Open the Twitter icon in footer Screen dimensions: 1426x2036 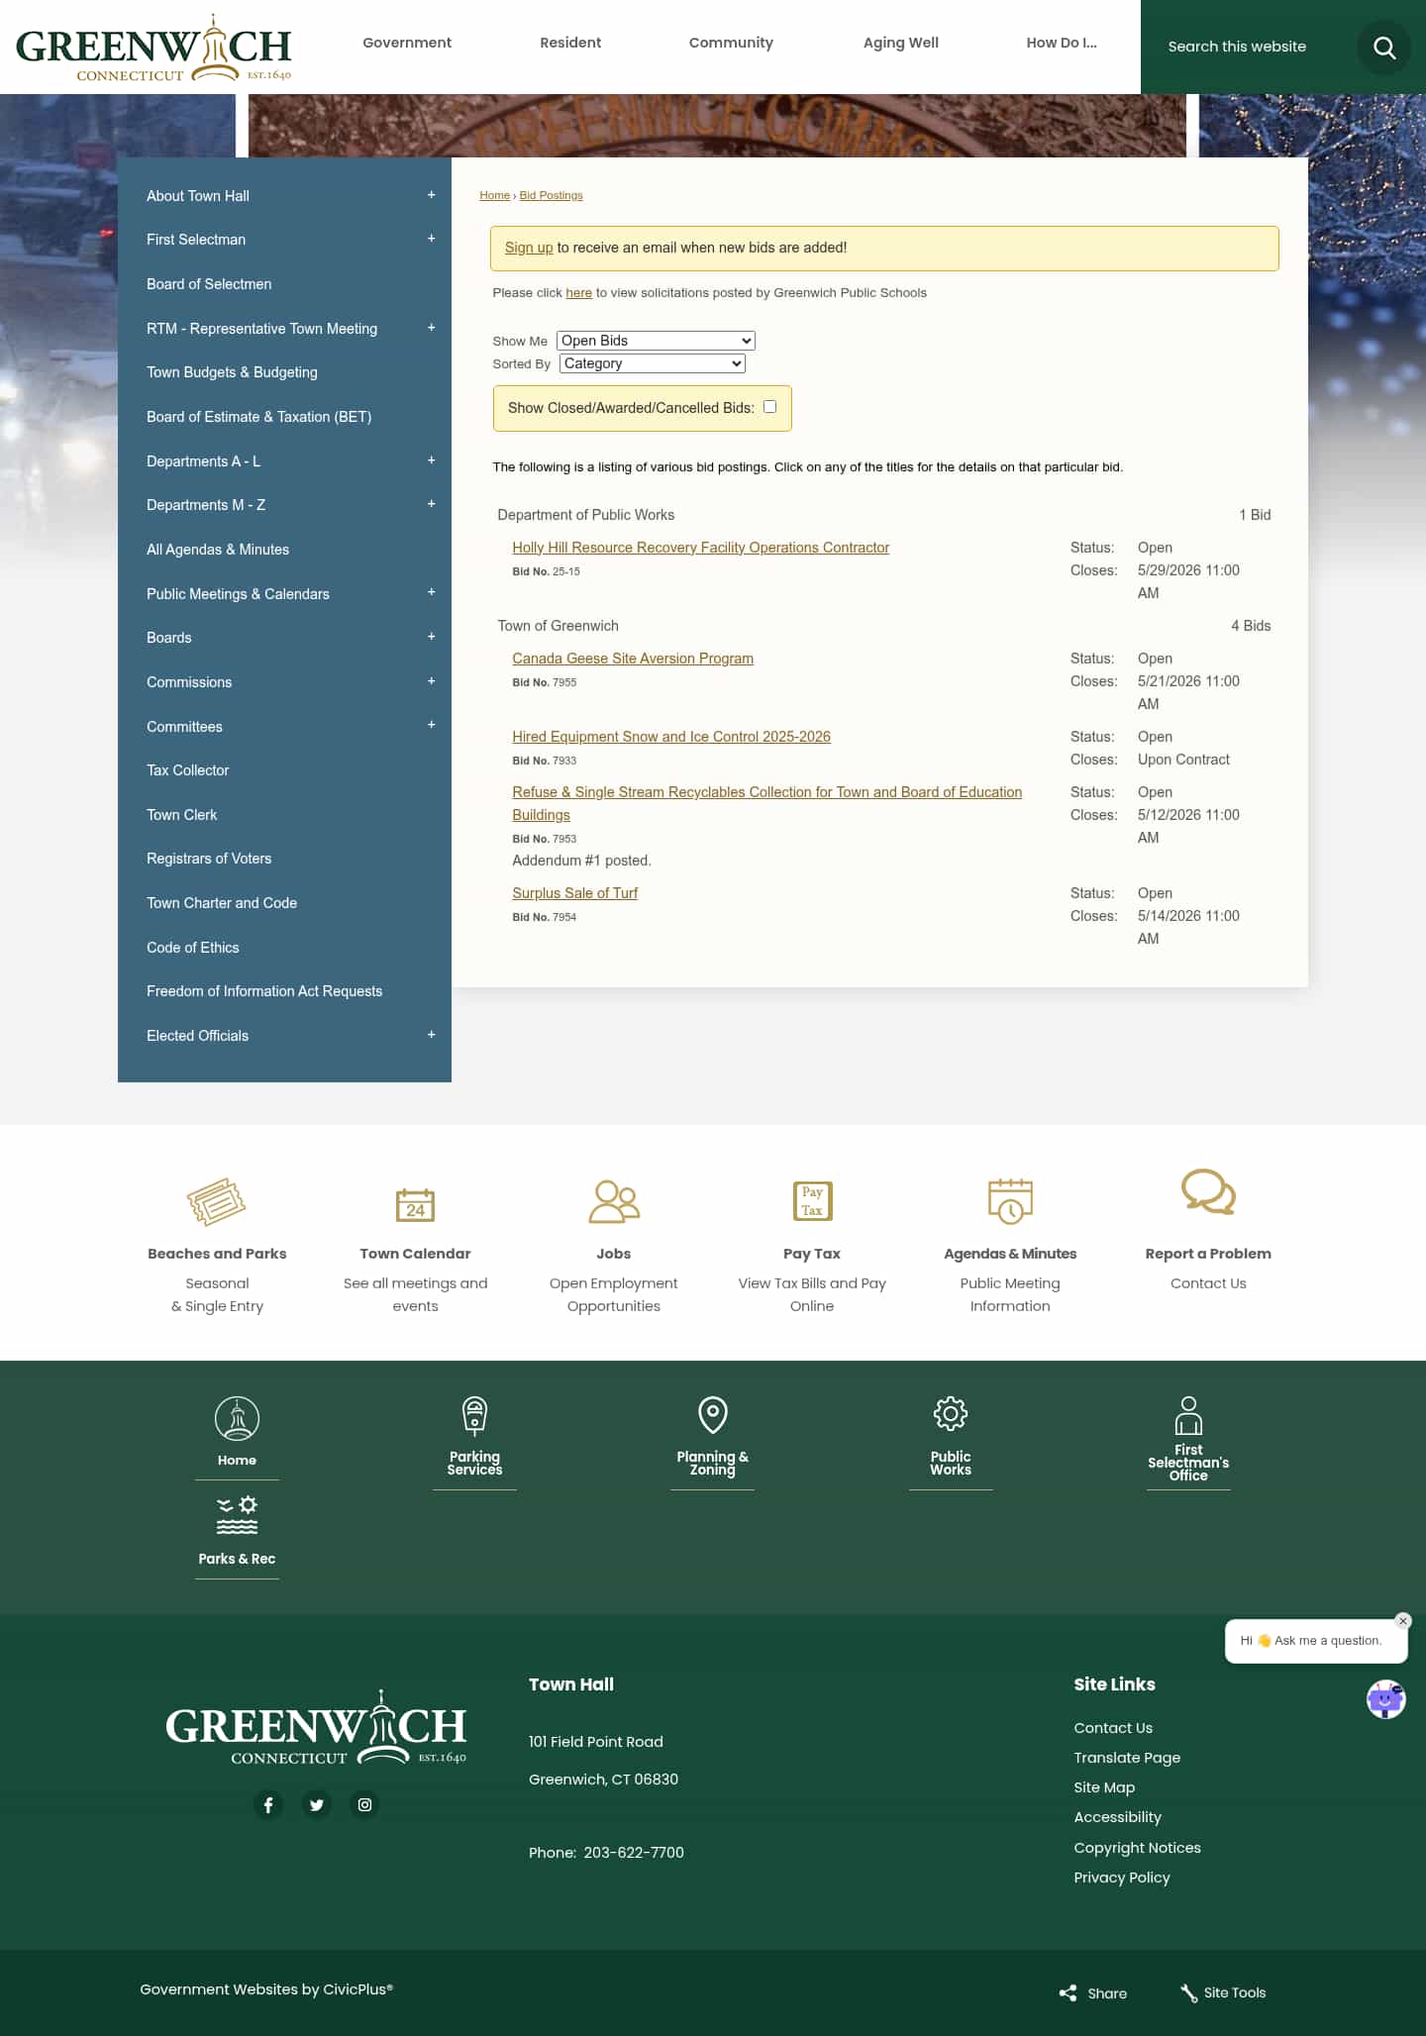pos(317,1805)
